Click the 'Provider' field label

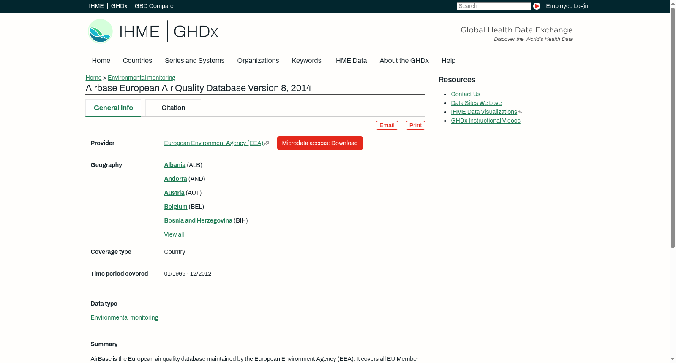point(102,143)
